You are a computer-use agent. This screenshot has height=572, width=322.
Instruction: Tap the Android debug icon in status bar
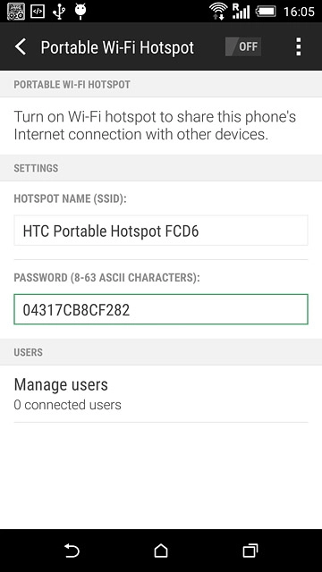tap(80, 12)
